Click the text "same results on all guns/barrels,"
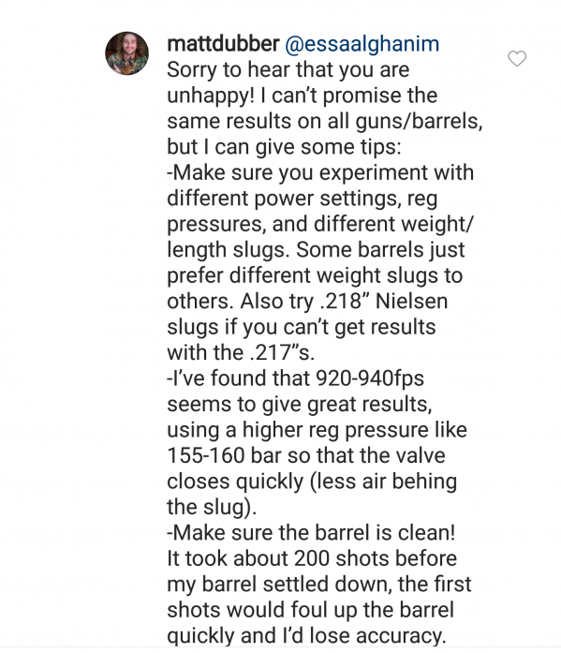561x653 pixels. click(x=325, y=121)
